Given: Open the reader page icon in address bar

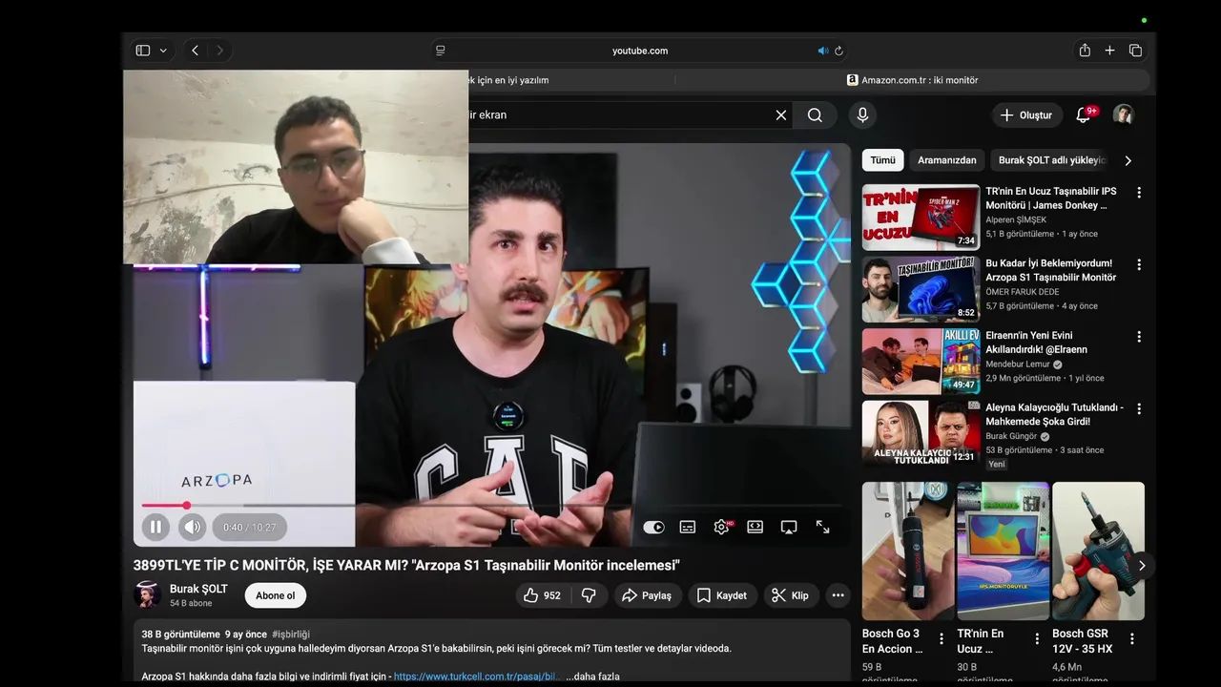Looking at the screenshot, I should (x=440, y=51).
